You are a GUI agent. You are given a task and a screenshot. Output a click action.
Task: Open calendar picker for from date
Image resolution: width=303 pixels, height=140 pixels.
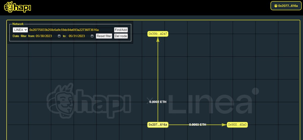click(x=59, y=36)
